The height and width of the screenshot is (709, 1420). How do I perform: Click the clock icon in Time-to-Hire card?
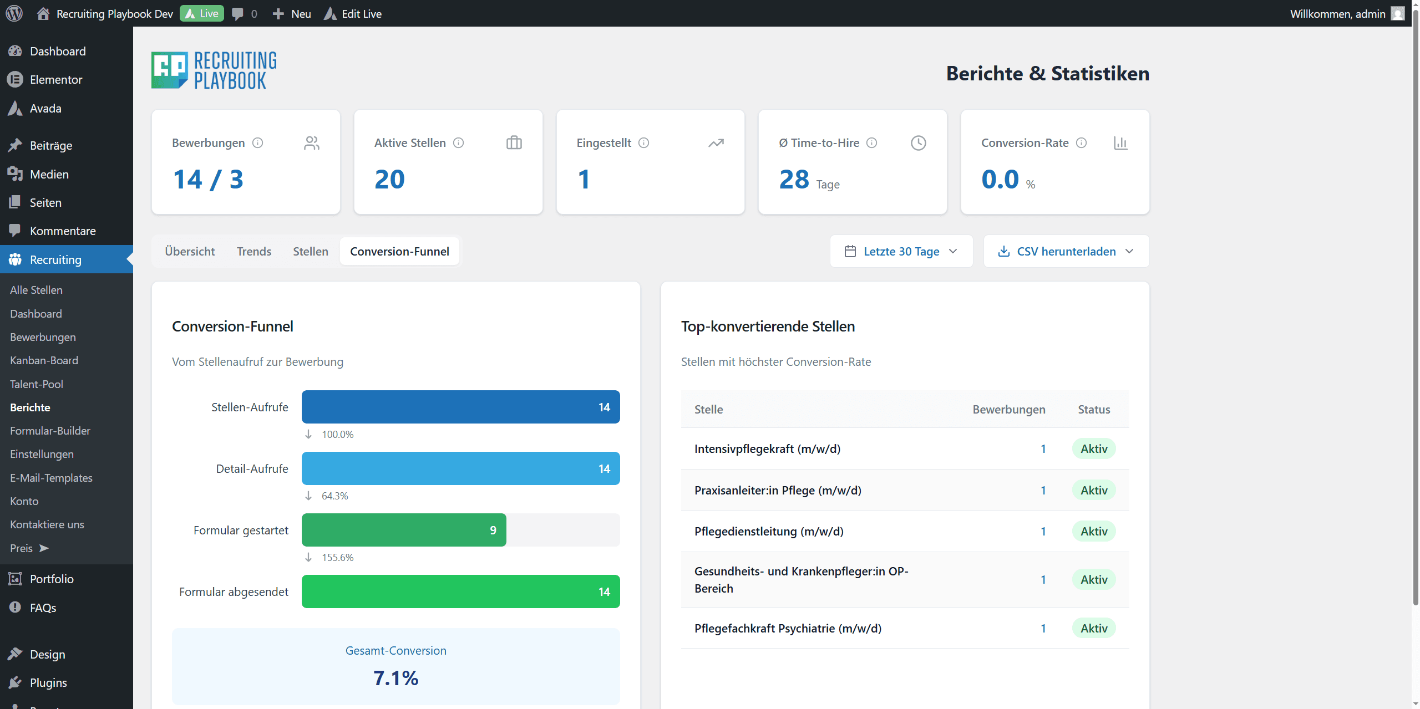[x=918, y=143]
